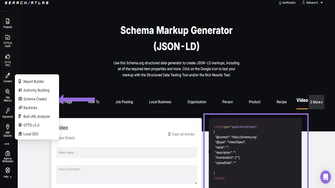Switch to the Organization tab
Screen dimensions: 335x188
[197, 102]
